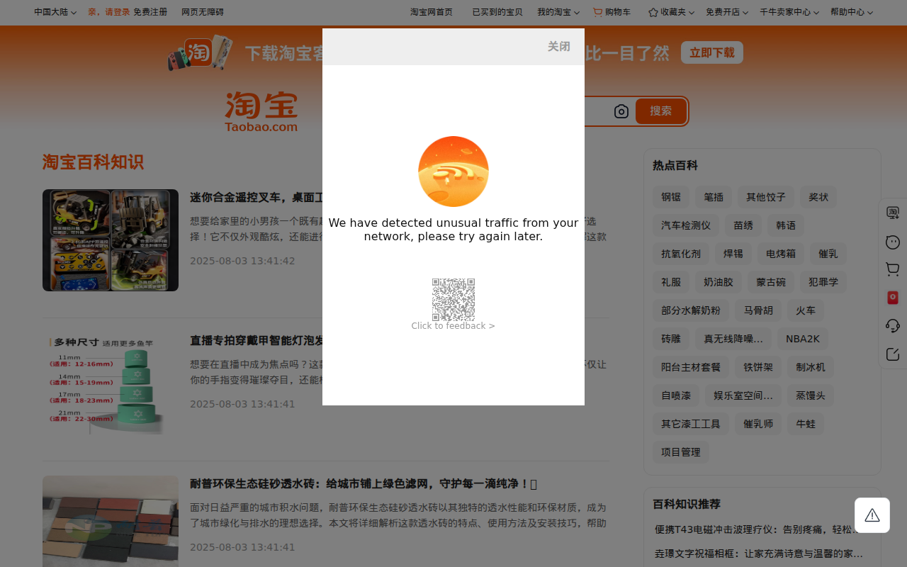Start an image search with the camera icon
Viewport: 907px width, 567px height.
621,111
